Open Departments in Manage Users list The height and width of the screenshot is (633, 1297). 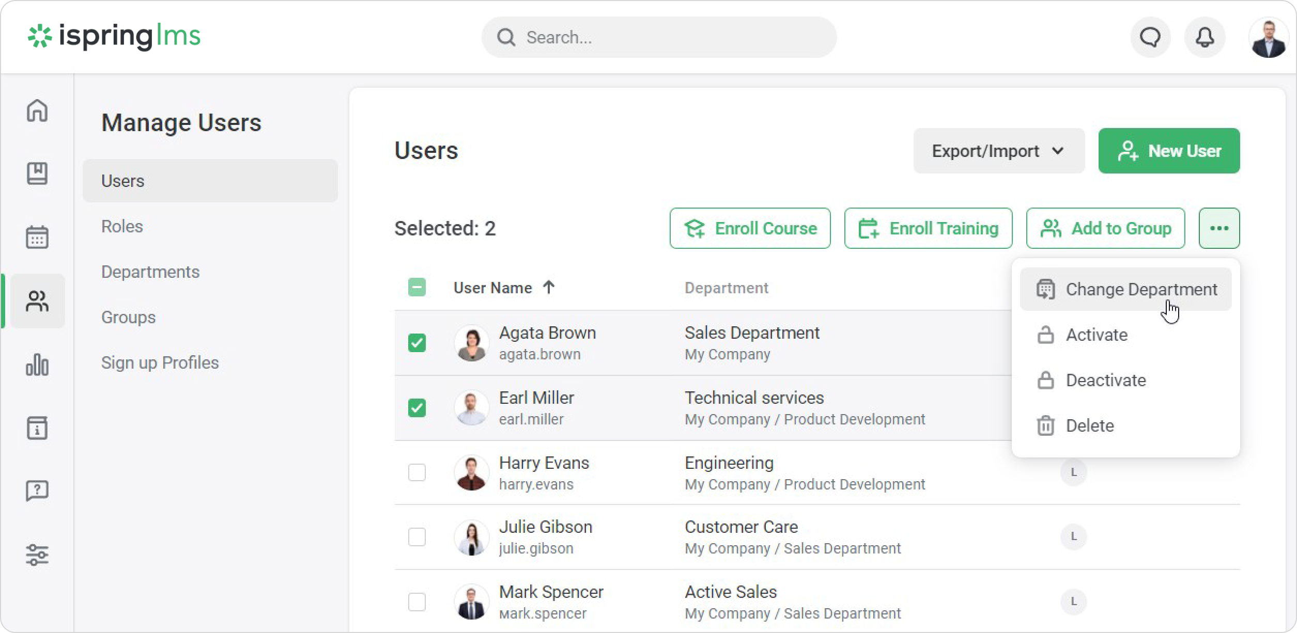150,272
